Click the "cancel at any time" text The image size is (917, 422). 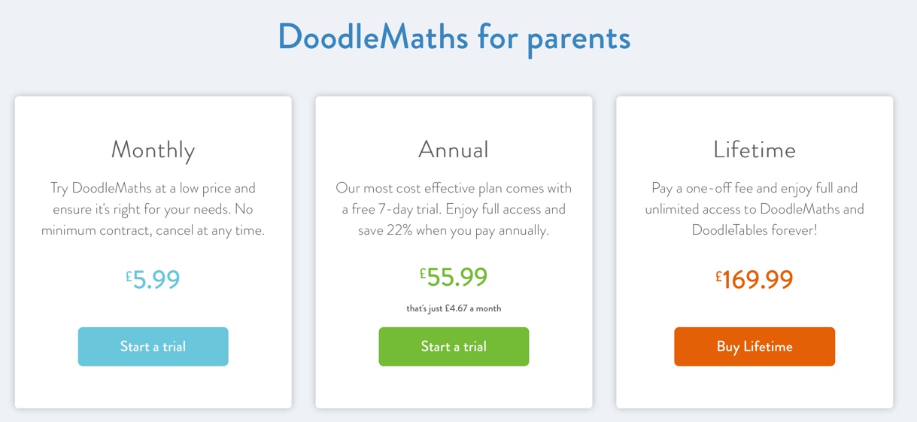tap(210, 231)
